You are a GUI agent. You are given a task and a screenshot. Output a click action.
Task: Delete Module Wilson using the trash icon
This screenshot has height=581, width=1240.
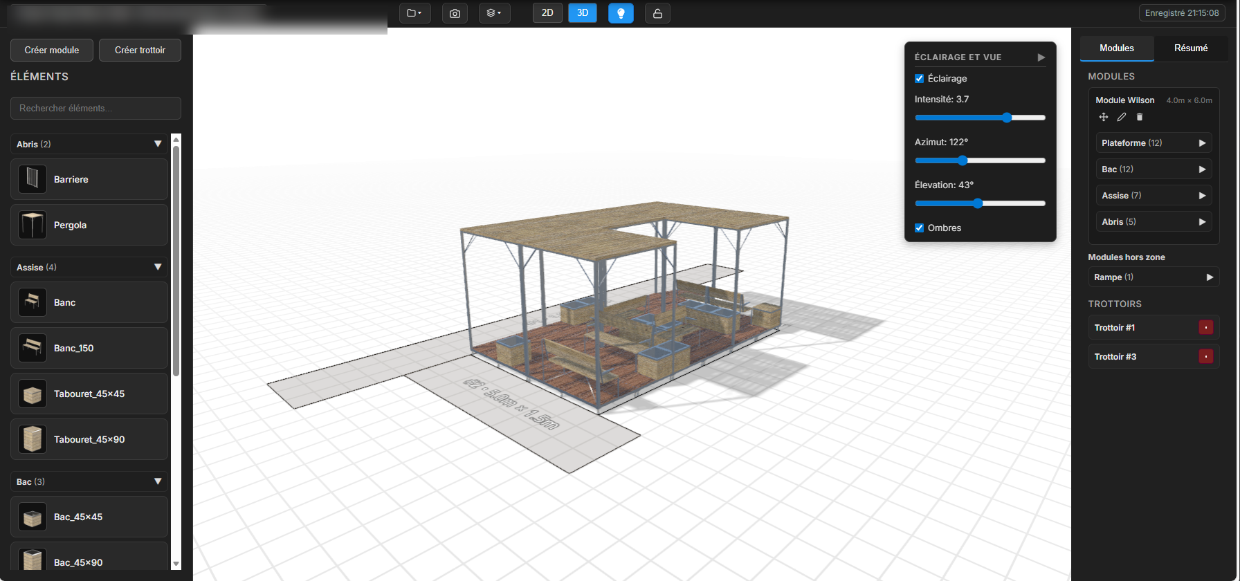tap(1140, 117)
